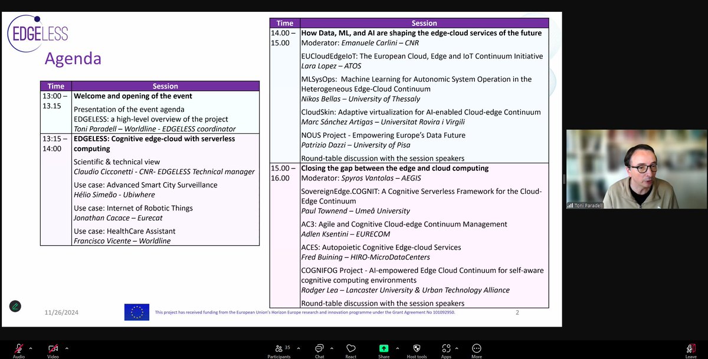Image resolution: width=708 pixels, height=359 pixels.
Task: Open audio options caret next to Audio
Action: 31,348
